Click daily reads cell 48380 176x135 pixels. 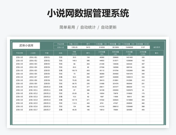[x=102, y=58]
